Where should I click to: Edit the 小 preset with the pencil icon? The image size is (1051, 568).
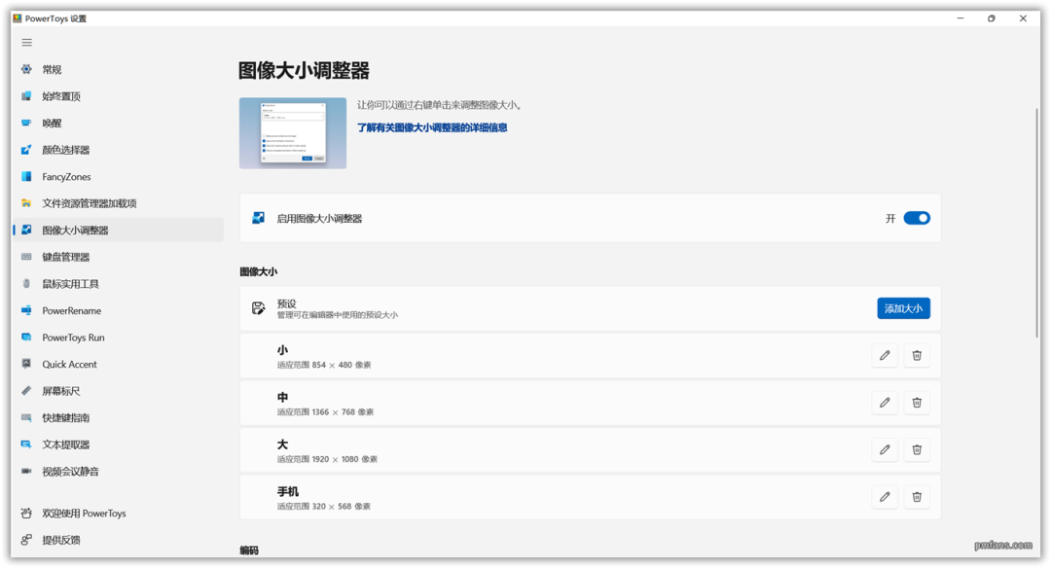[x=885, y=356]
